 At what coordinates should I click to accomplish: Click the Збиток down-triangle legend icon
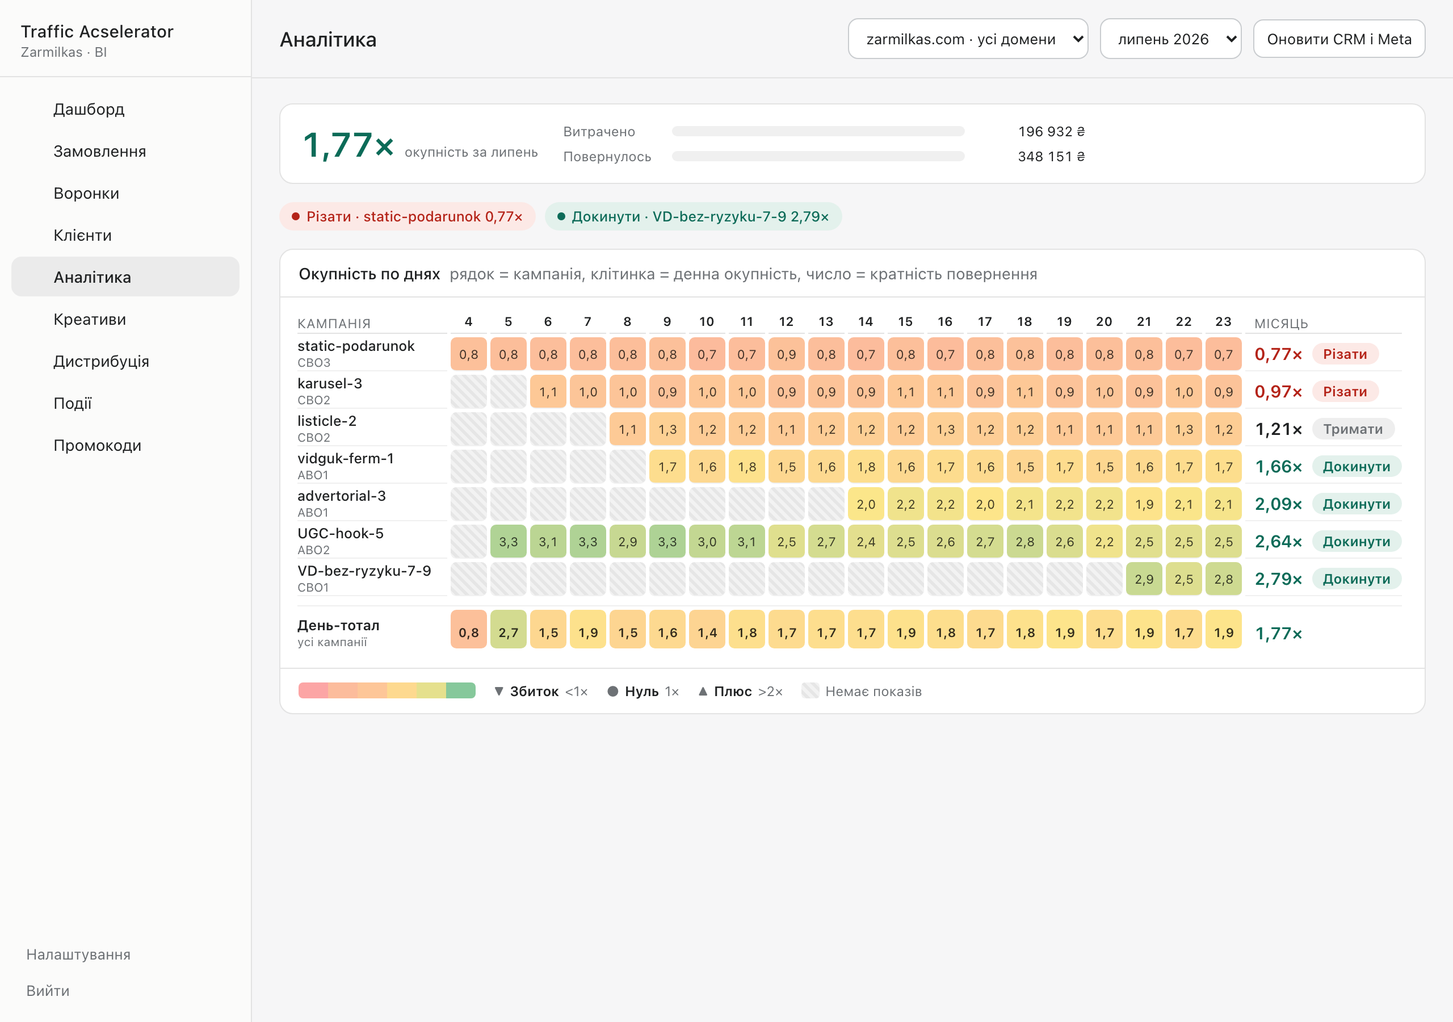click(x=499, y=692)
